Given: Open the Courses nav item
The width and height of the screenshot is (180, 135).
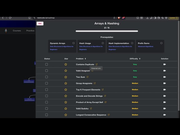Looking at the screenshot, I should click(17, 31).
